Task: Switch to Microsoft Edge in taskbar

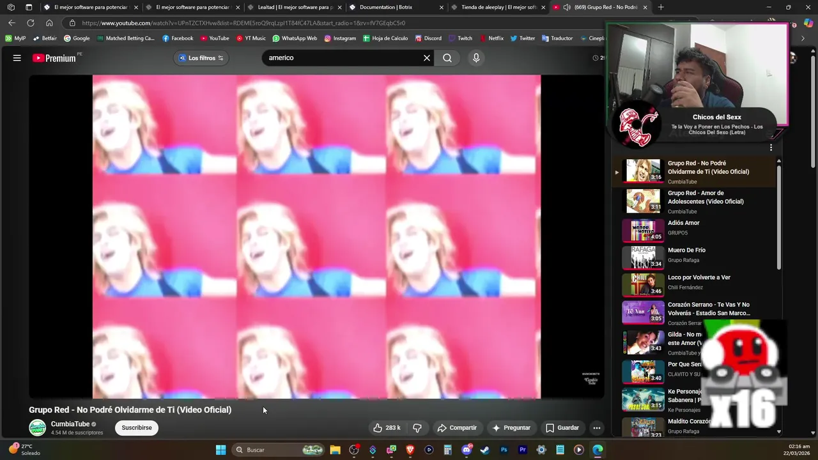Action: click(x=598, y=450)
